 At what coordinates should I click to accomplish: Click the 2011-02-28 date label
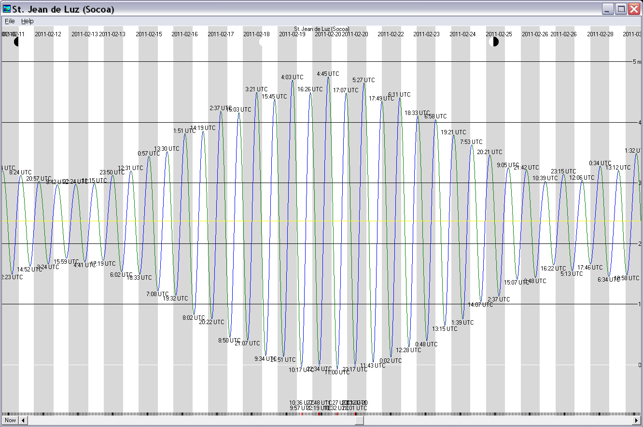pyautogui.click(x=600, y=34)
